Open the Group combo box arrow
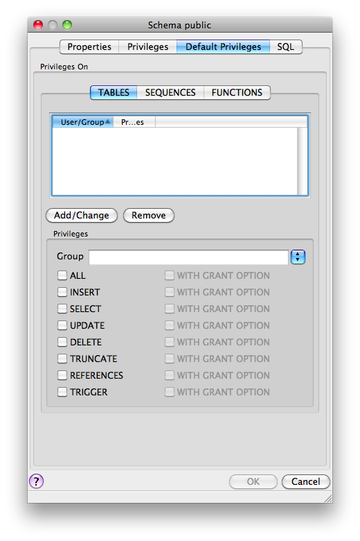 pyautogui.click(x=298, y=257)
